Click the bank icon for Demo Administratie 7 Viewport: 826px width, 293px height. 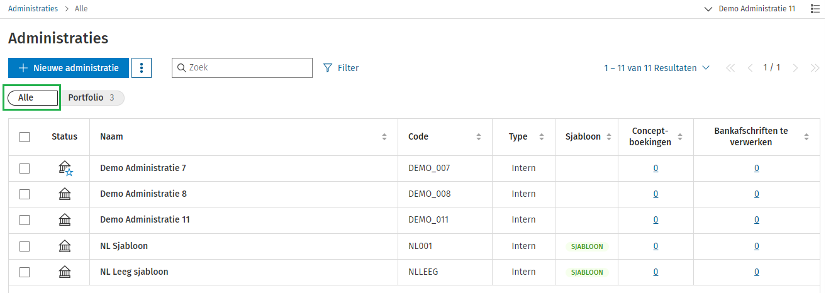(65, 168)
